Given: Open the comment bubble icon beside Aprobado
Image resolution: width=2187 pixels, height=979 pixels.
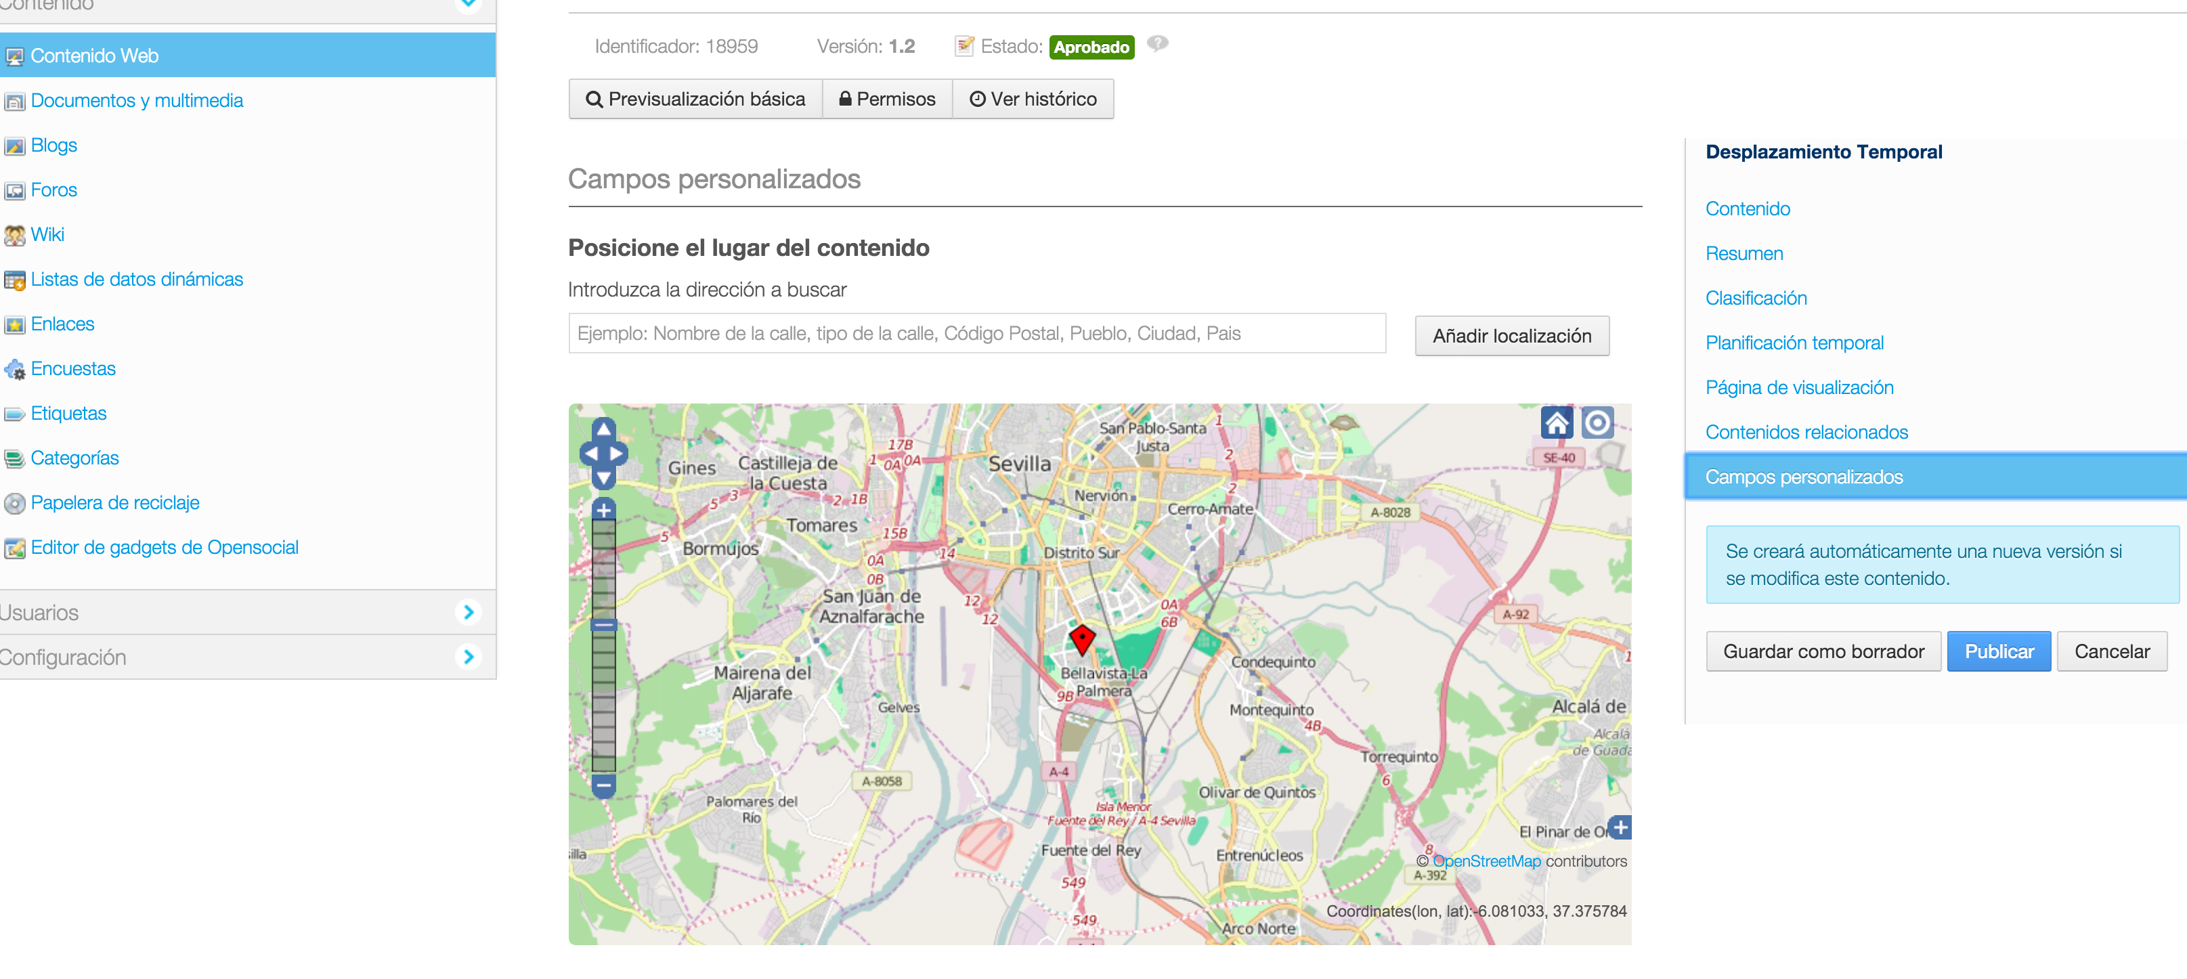Looking at the screenshot, I should pyautogui.click(x=1157, y=44).
